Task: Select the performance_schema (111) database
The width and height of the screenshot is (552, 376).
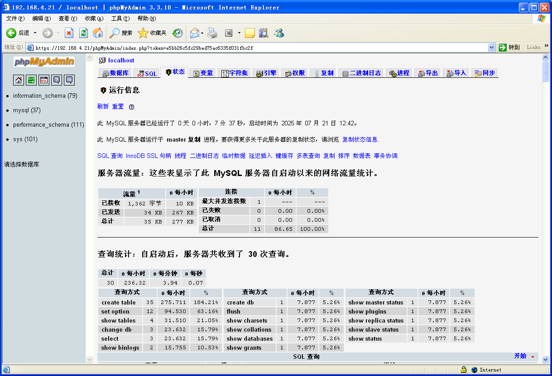Action: click(48, 125)
